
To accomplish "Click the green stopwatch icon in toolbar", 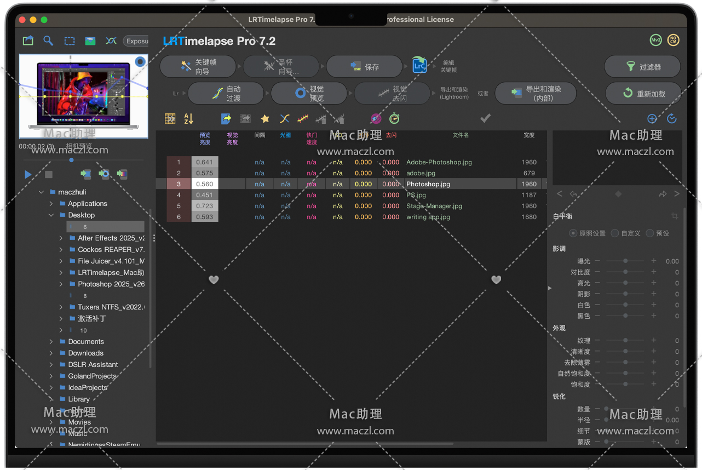I will point(394,118).
